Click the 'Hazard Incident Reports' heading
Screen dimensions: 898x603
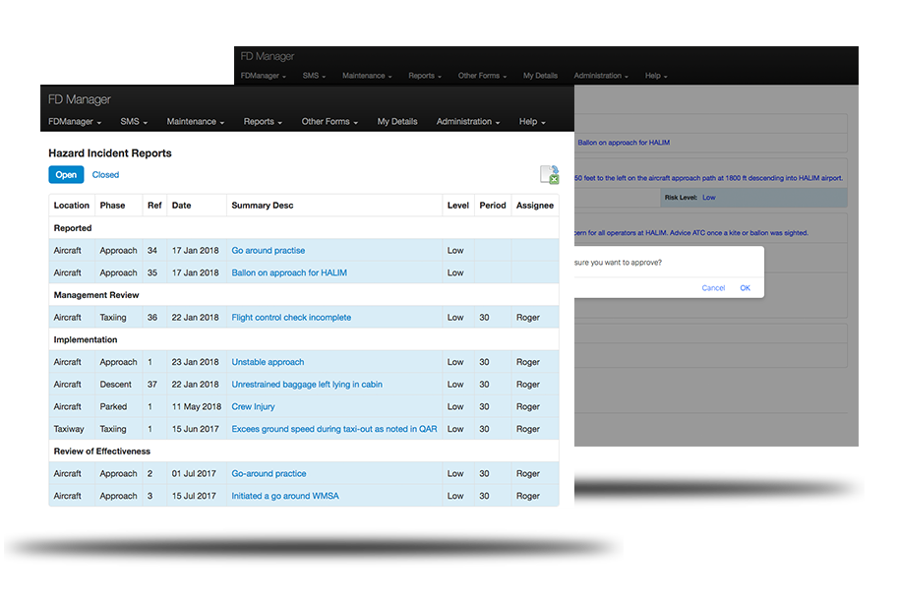point(110,152)
